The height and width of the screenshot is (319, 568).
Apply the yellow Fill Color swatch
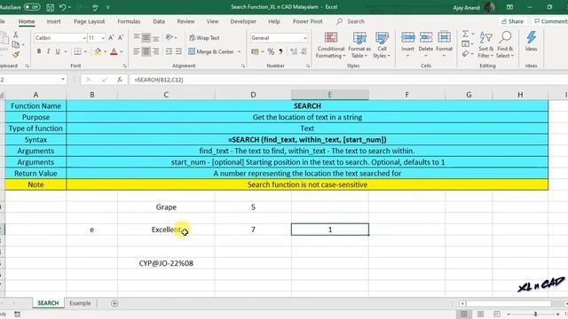tap(98, 51)
